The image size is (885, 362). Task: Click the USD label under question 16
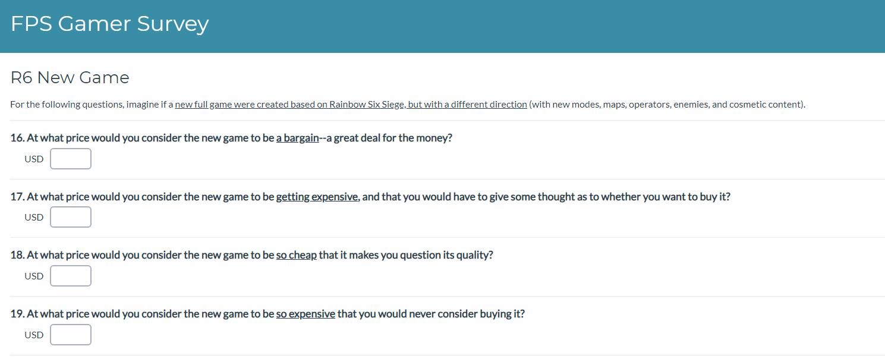34,159
